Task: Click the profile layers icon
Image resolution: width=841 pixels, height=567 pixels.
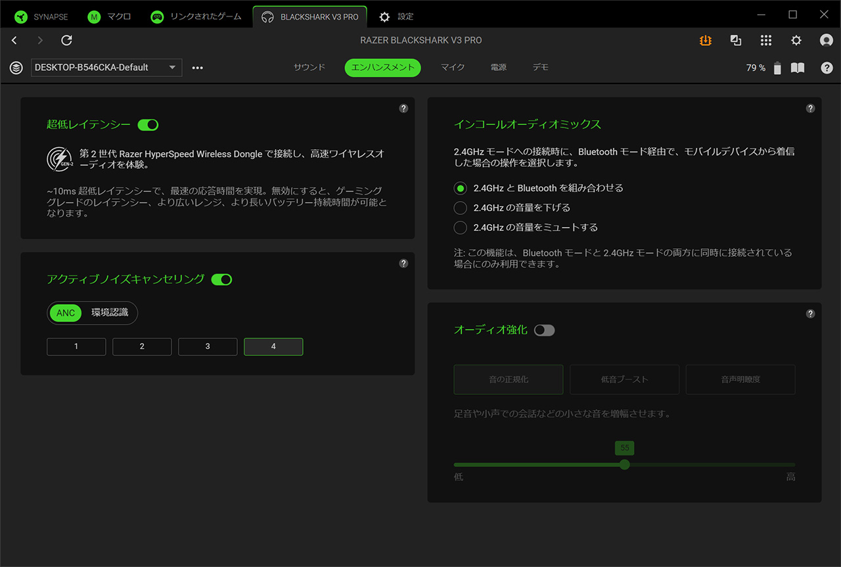Action: click(16, 68)
